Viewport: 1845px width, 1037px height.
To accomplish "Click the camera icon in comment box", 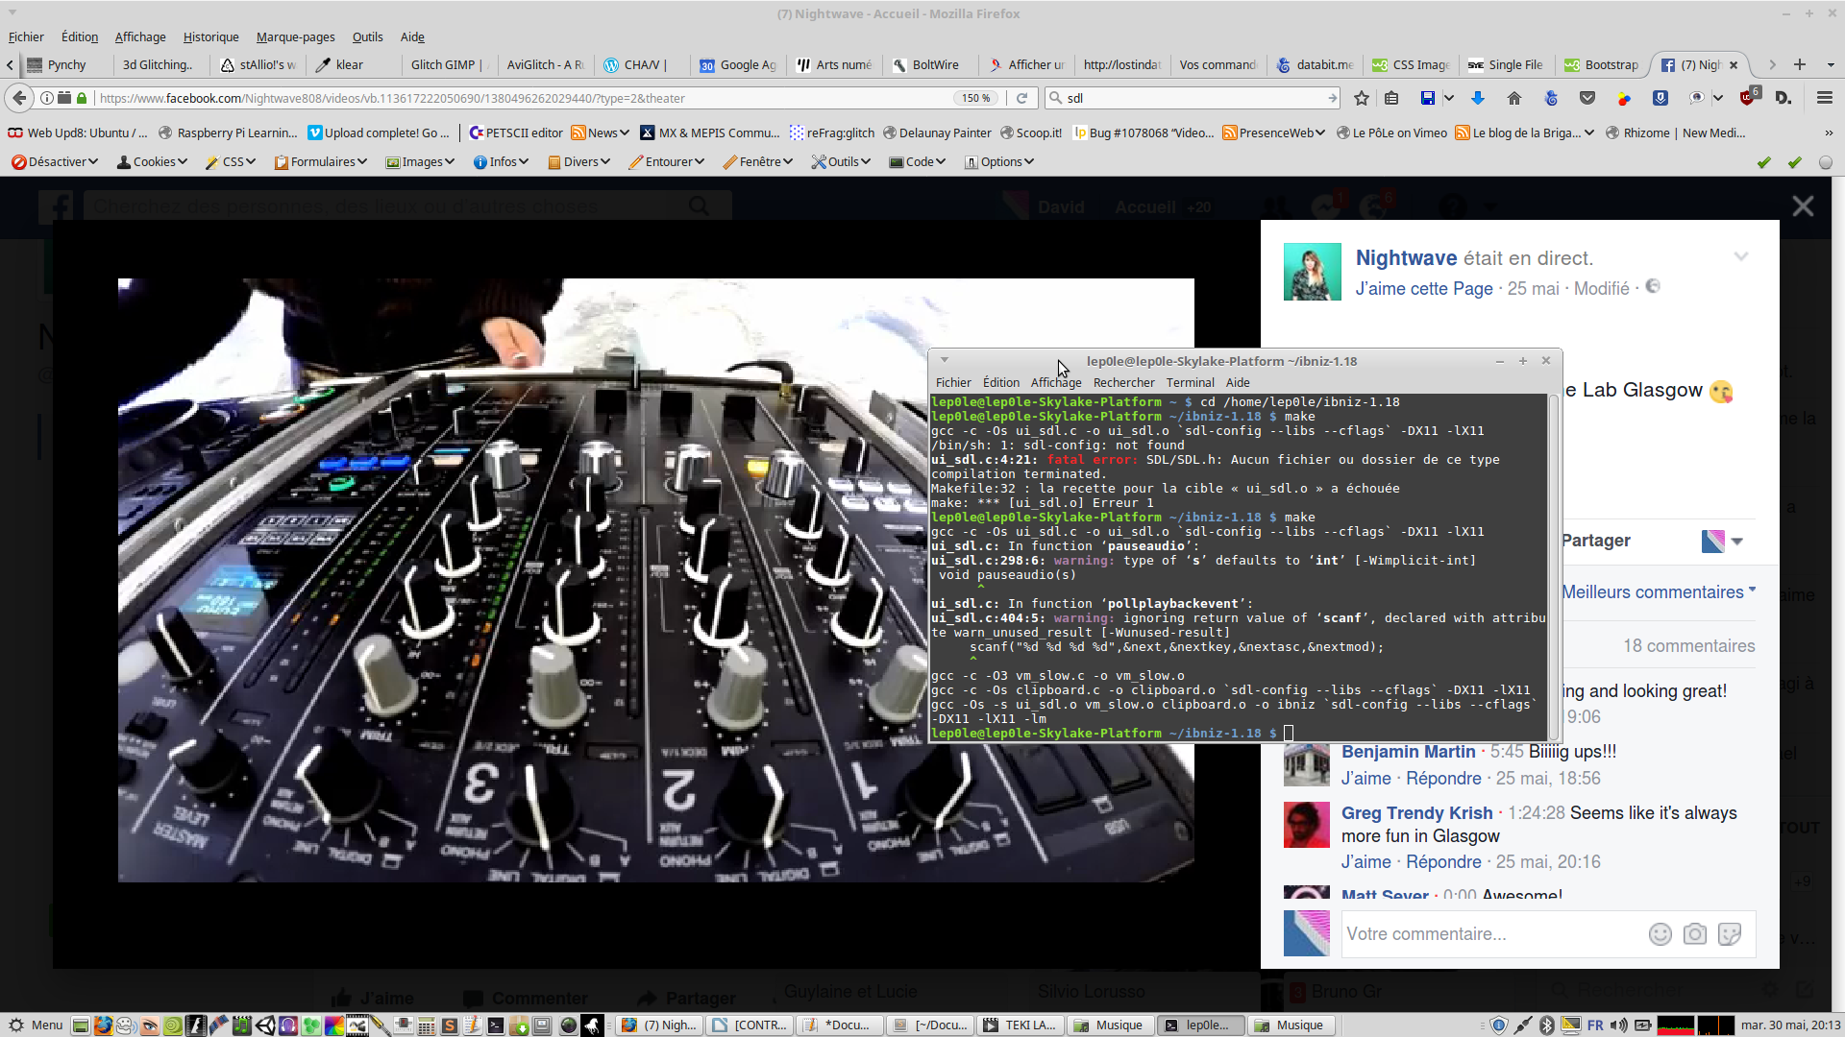I will pos(1695,934).
